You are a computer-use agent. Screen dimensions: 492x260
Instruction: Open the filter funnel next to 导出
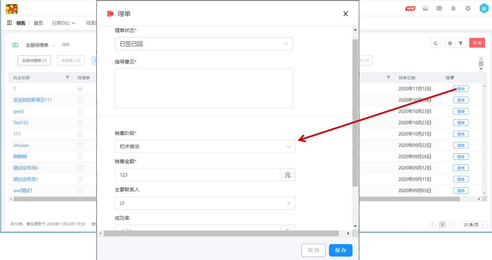pos(460,43)
